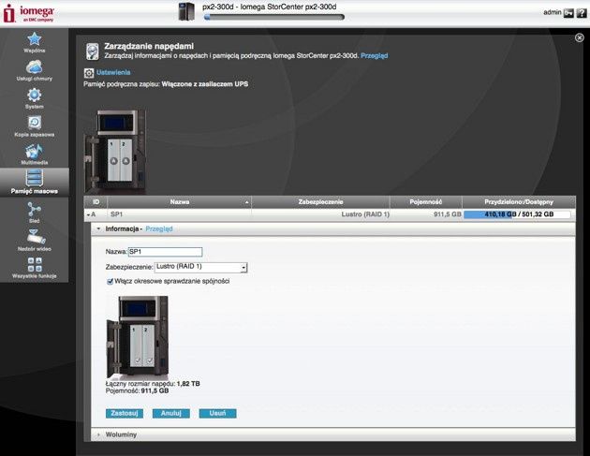The width and height of the screenshot is (590, 456).
Task: Click the StorCenter device icon in header
Action: [187, 11]
